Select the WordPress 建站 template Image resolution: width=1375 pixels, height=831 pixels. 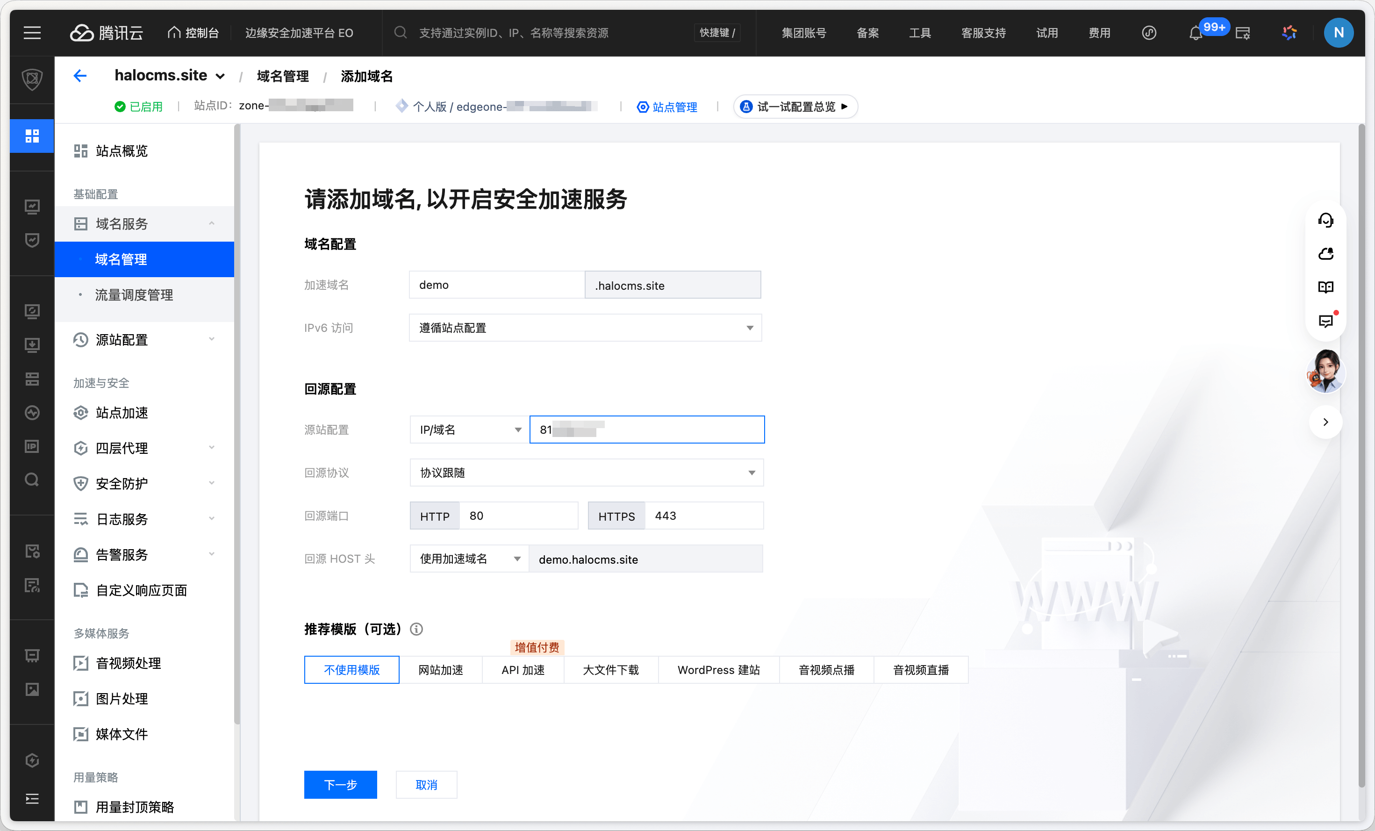coord(718,670)
